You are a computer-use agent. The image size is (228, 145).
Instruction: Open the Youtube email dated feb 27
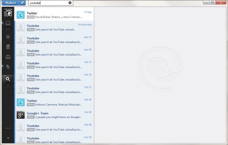click(54, 65)
